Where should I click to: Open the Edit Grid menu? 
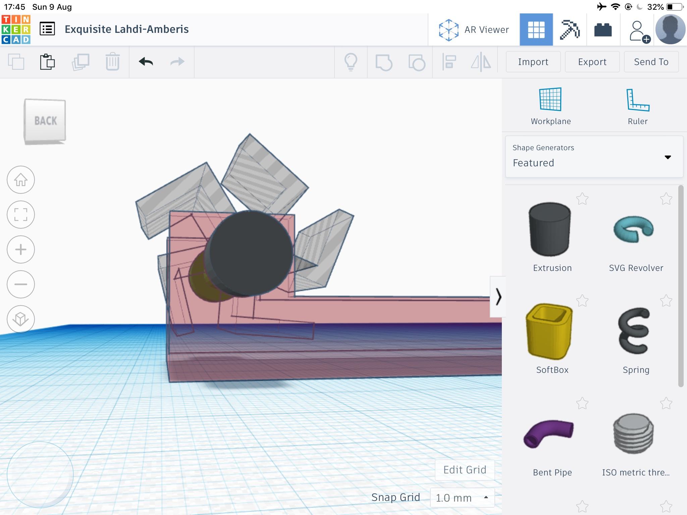[464, 468]
